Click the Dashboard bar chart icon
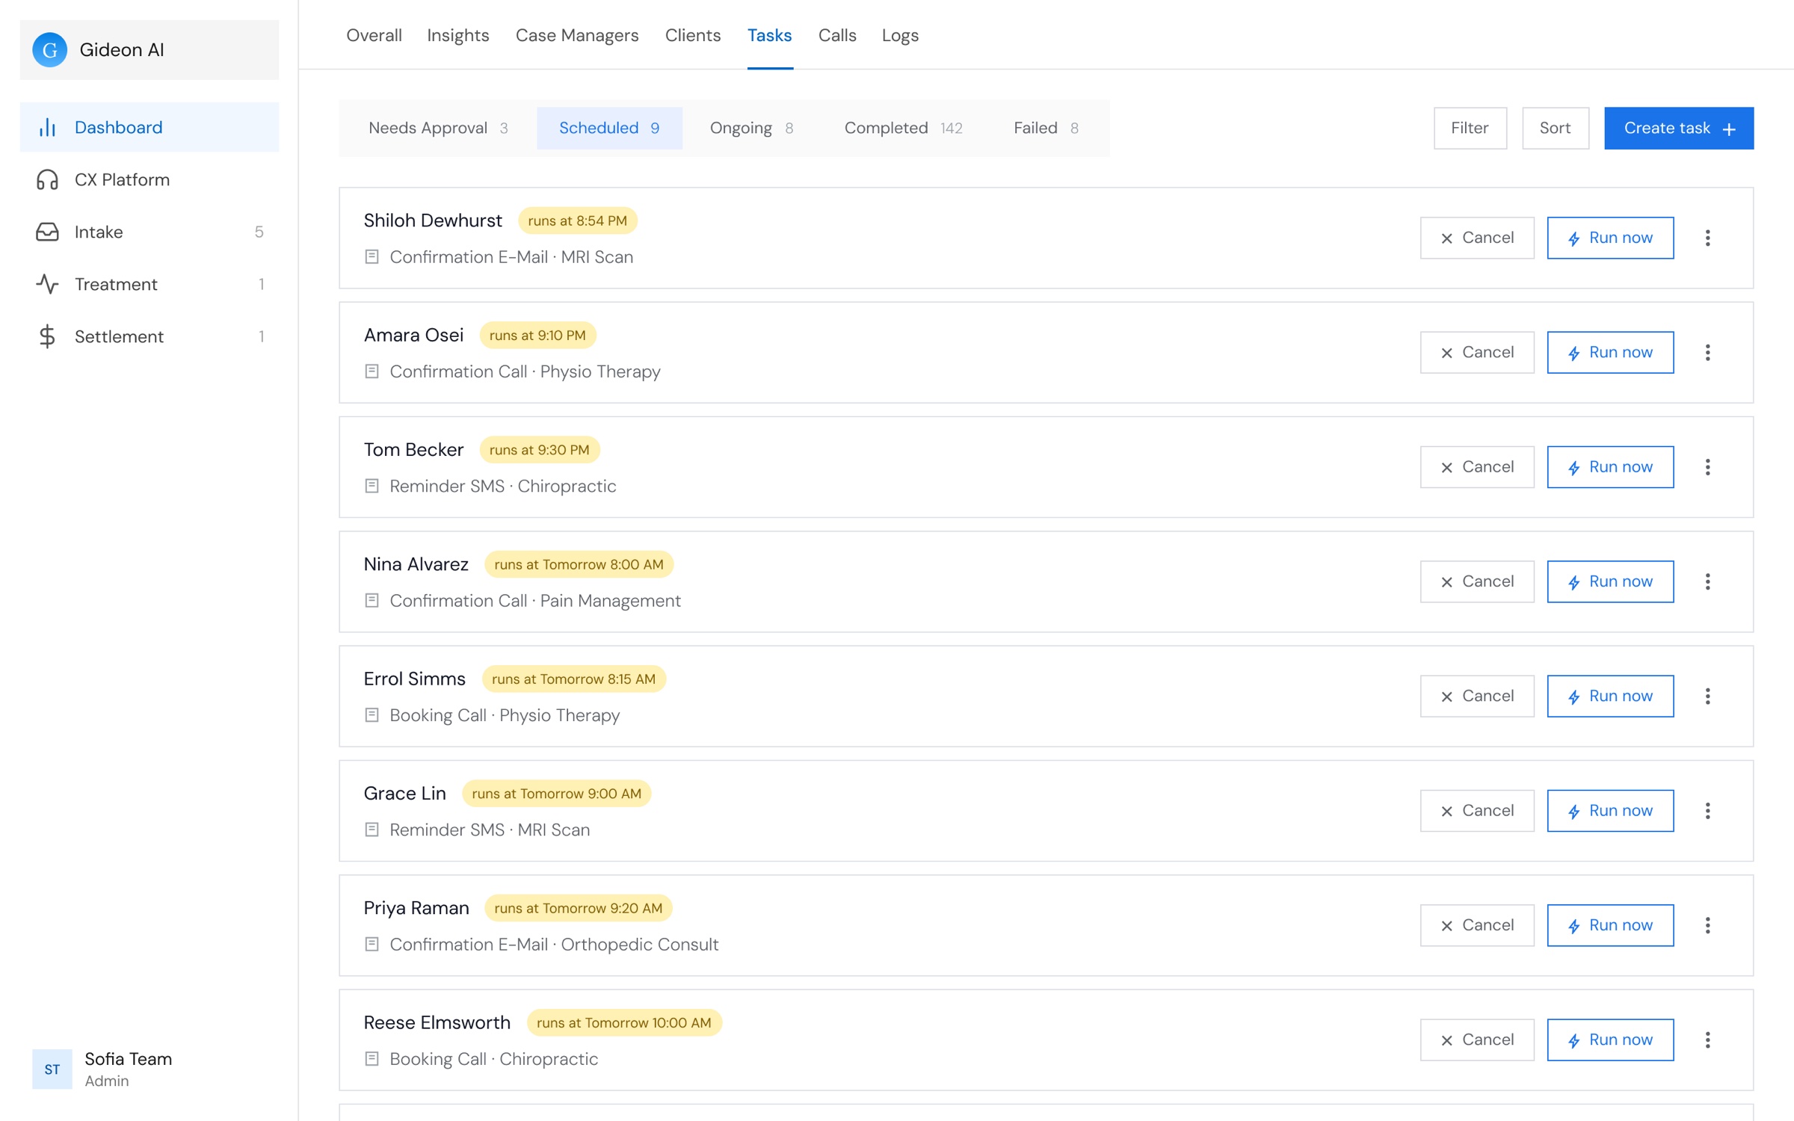The height and width of the screenshot is (1121, 1794). [x=47, y=127]
